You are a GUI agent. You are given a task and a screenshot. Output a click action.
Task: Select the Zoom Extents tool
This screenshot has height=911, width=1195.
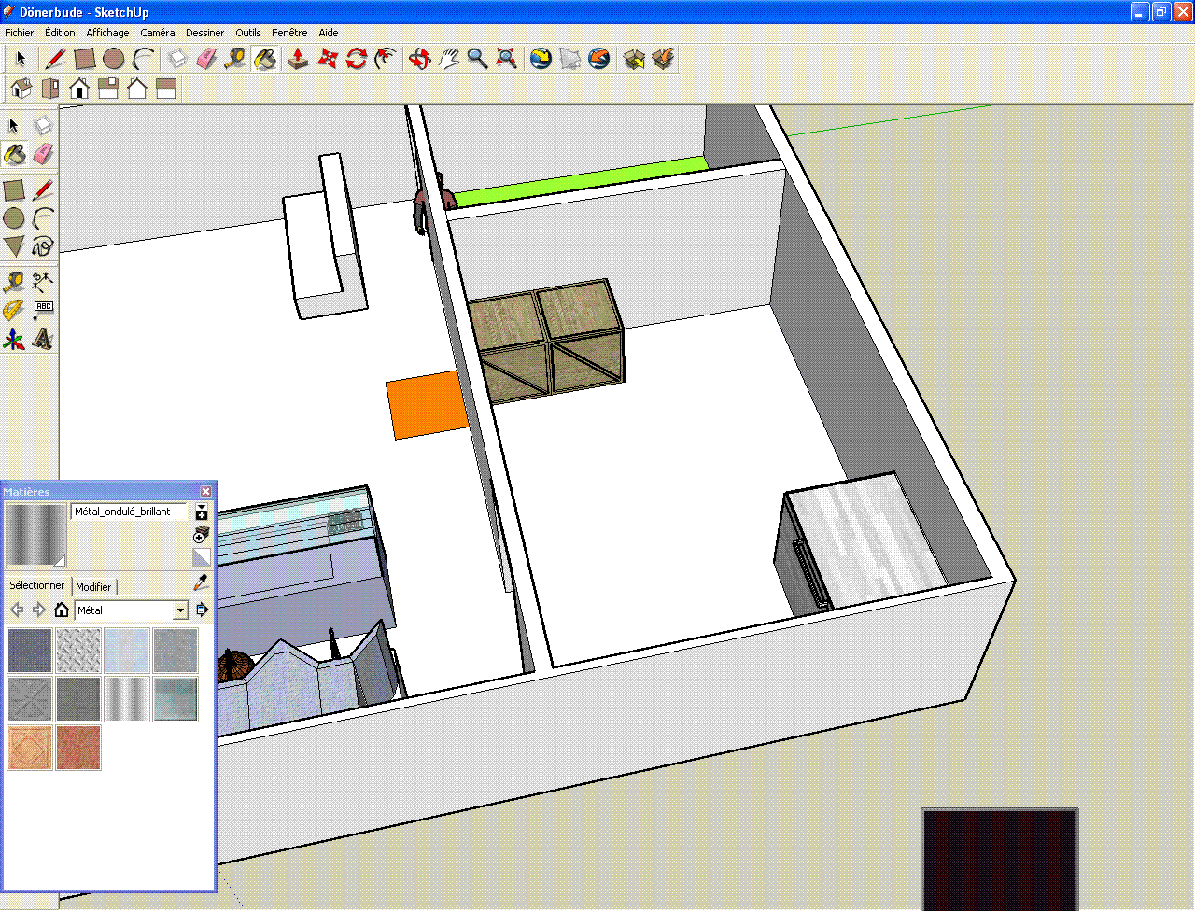506,59
